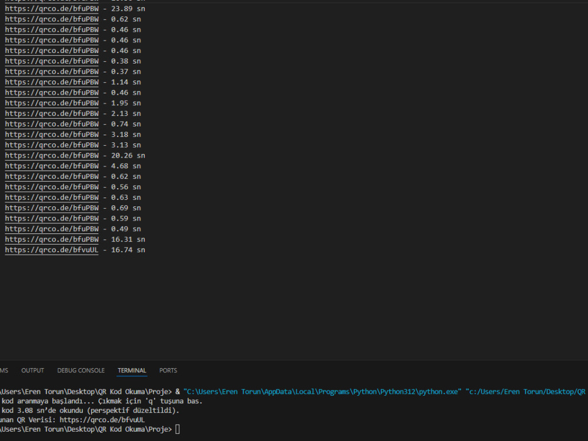Open the URL on the 1.95 sn row
This screenshot has height=441, width=588.
[52, 103]
